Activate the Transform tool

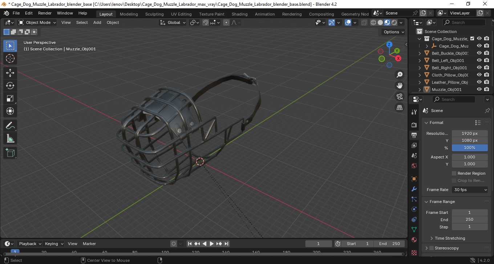click(10, 111)
